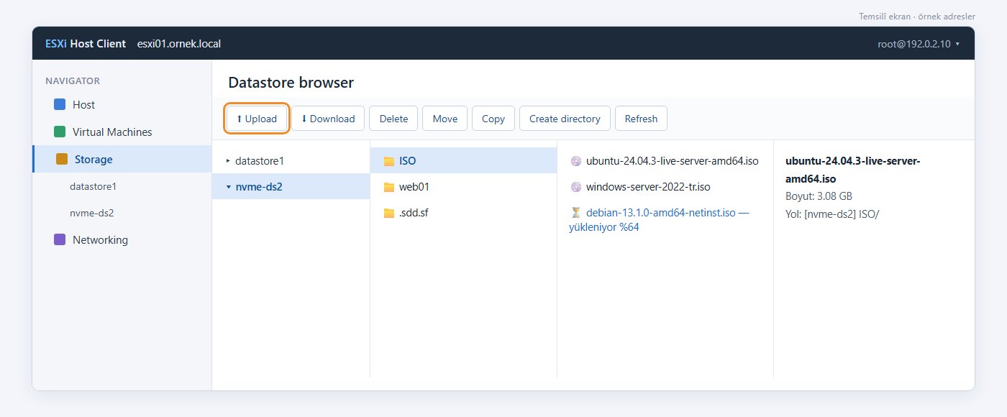This screenshot has width=1007, height=417.
Task: Click the ISO folder icon
Action: pos(389,161)
